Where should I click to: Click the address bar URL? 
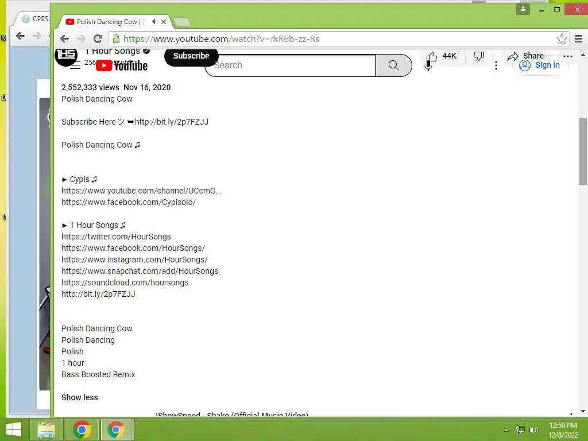[221, 38]
